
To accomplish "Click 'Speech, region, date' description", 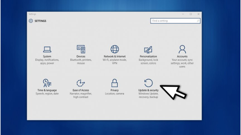I will pyautogui.click(x=47, y=94).
